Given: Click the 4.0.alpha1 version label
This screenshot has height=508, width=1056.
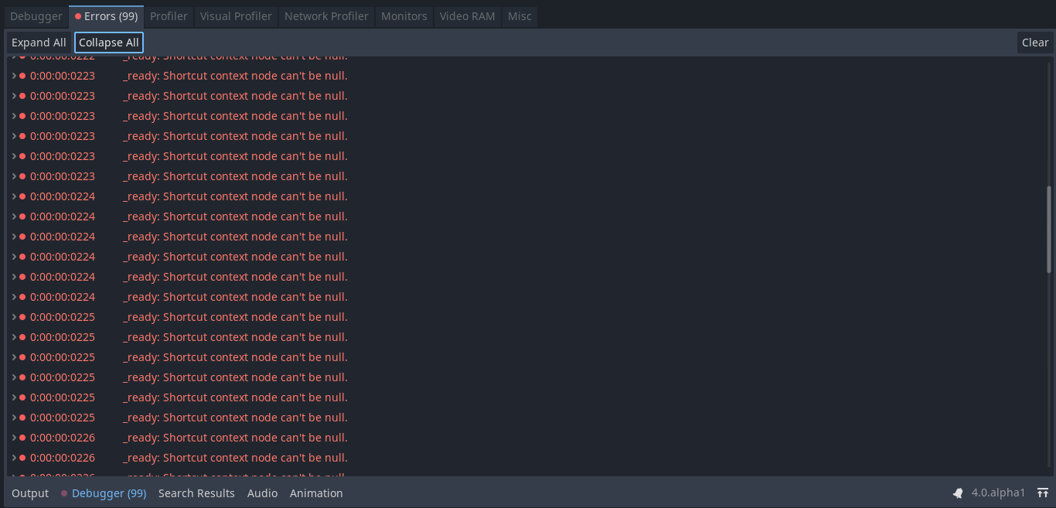Looking at the screenshot, I should [997, 493].
